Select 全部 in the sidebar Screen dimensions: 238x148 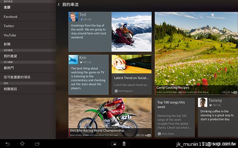[x=7, y=7]
